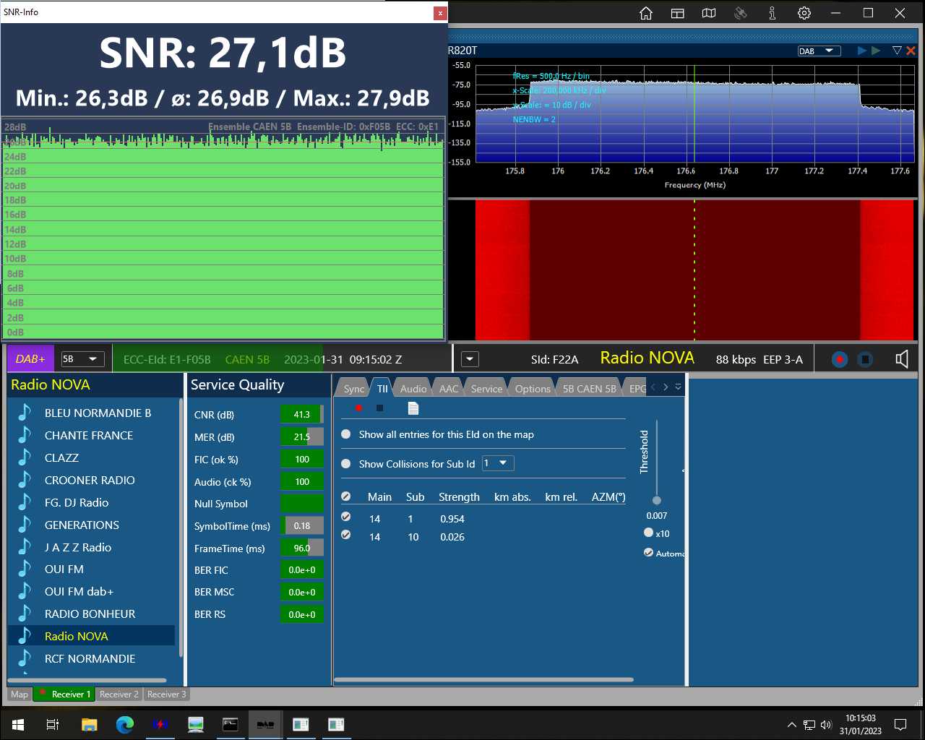Open the settings gear icon

coord(804,13)
